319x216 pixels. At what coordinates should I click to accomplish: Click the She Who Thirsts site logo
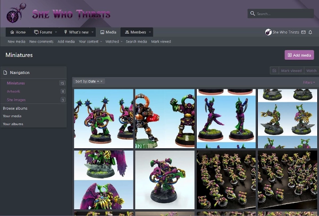(x=58, y=13)
